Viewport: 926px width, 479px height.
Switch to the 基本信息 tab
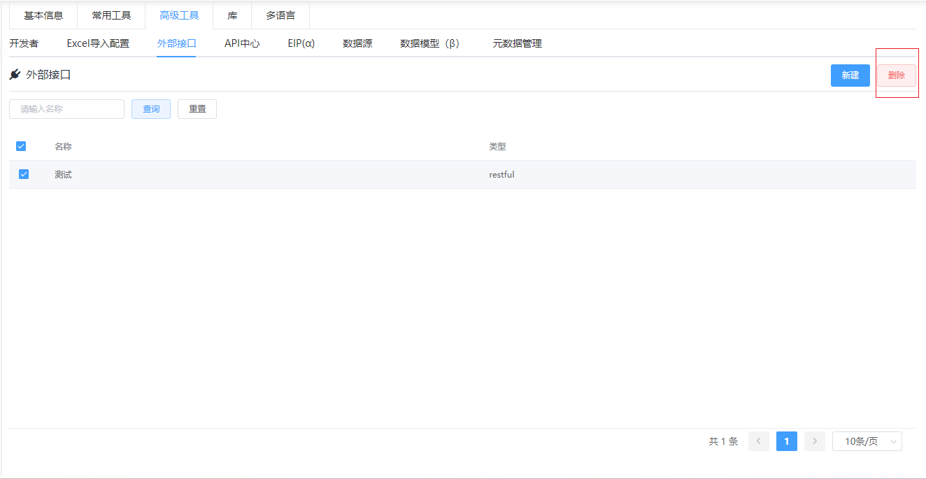pyautogui.click(x=43, y=15)
